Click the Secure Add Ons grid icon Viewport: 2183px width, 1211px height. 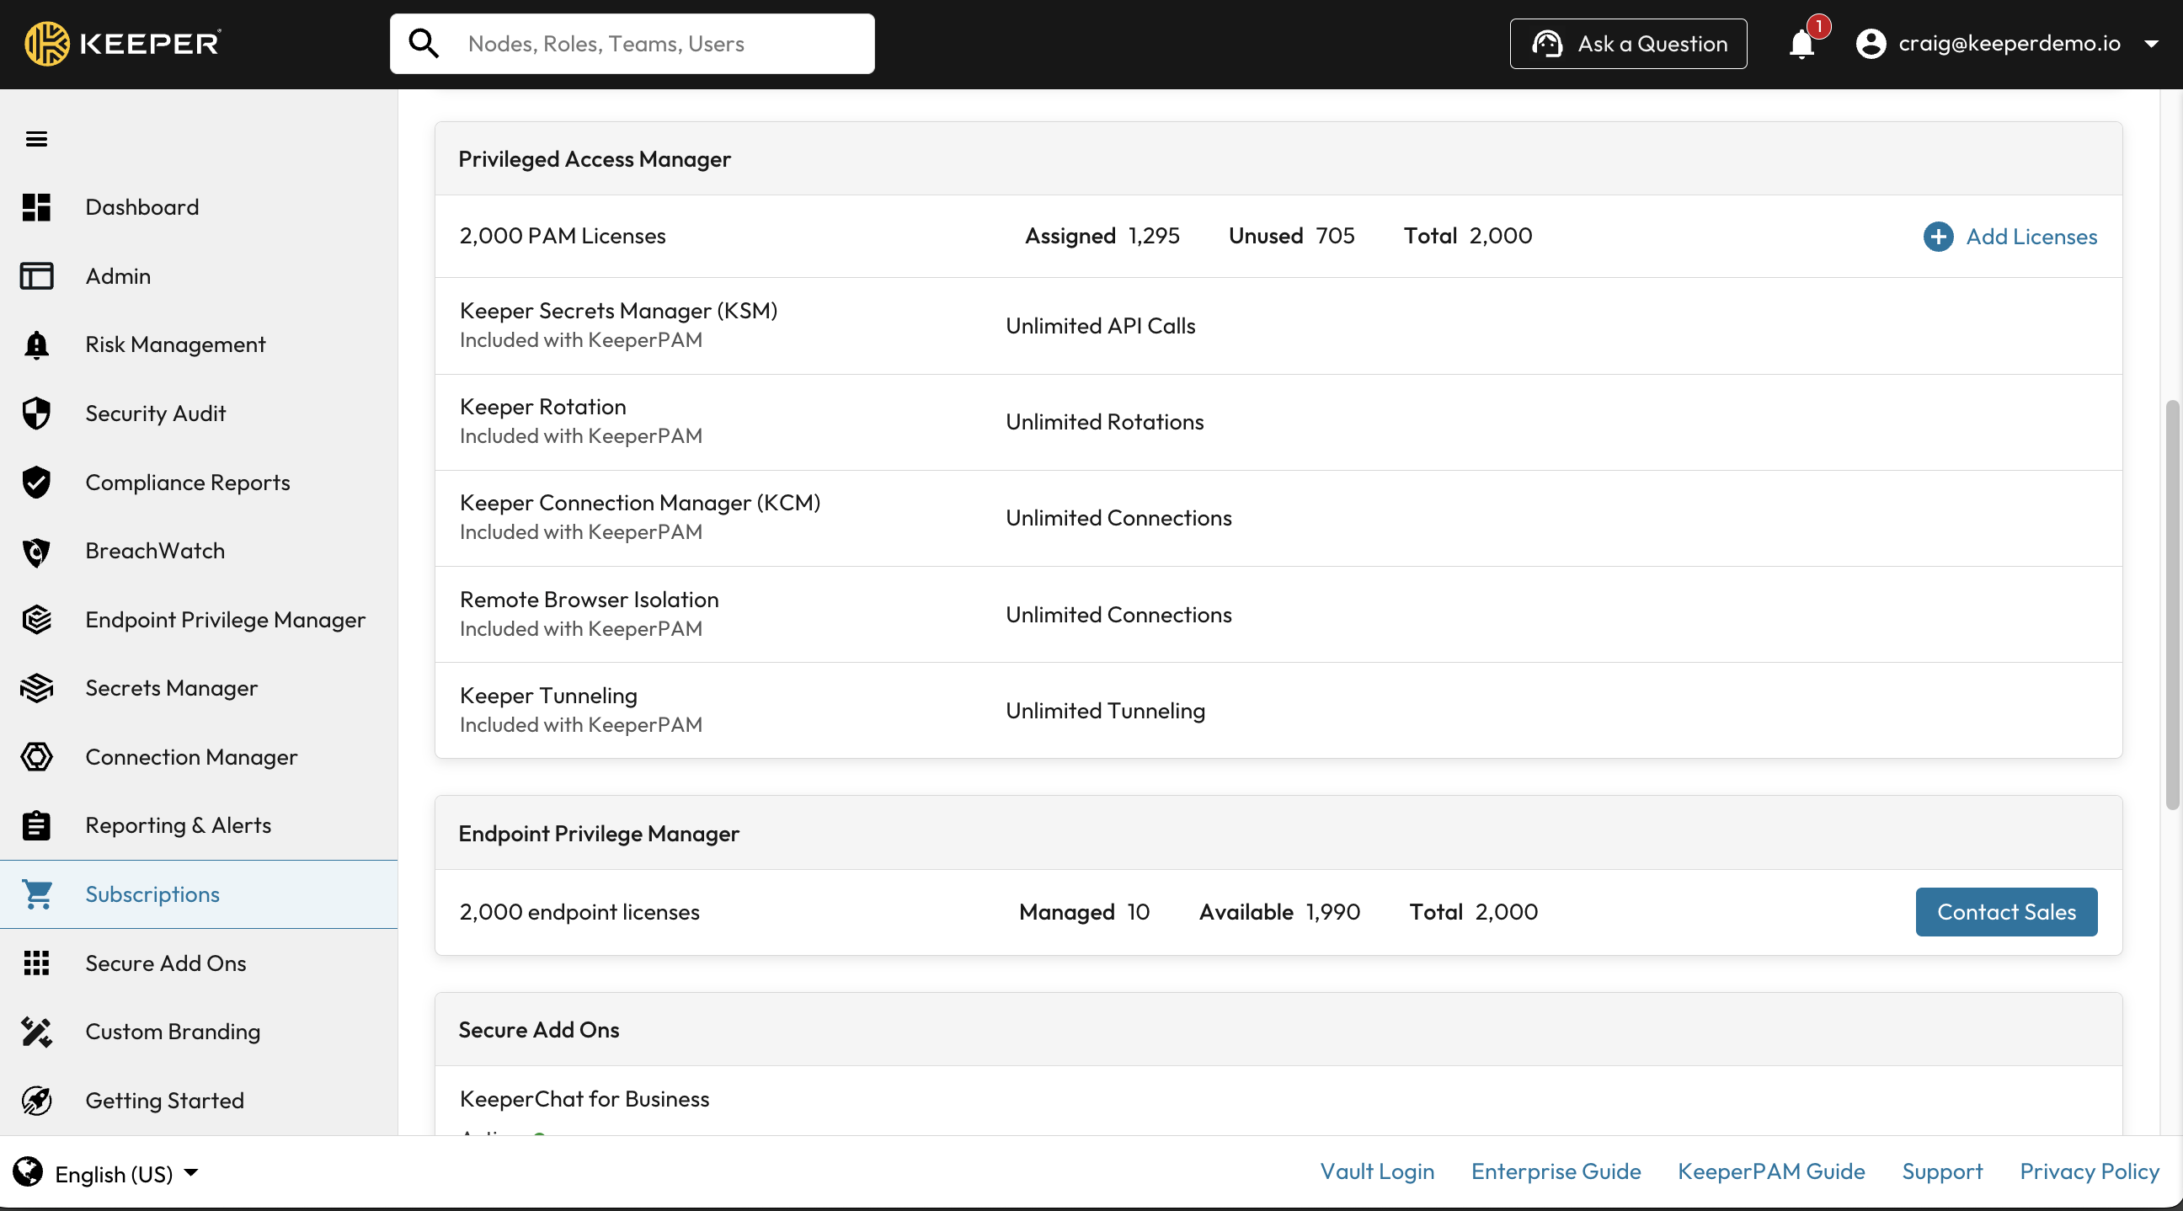36,963
